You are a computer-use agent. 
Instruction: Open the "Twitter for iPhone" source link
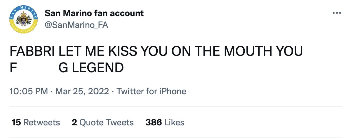coord(151,91)
